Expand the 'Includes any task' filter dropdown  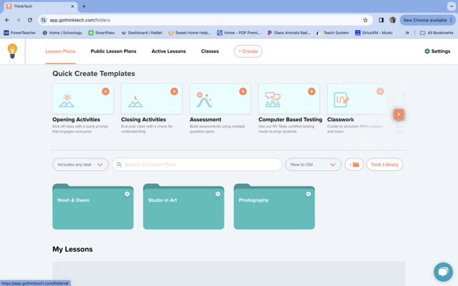[x=80, y=164]
